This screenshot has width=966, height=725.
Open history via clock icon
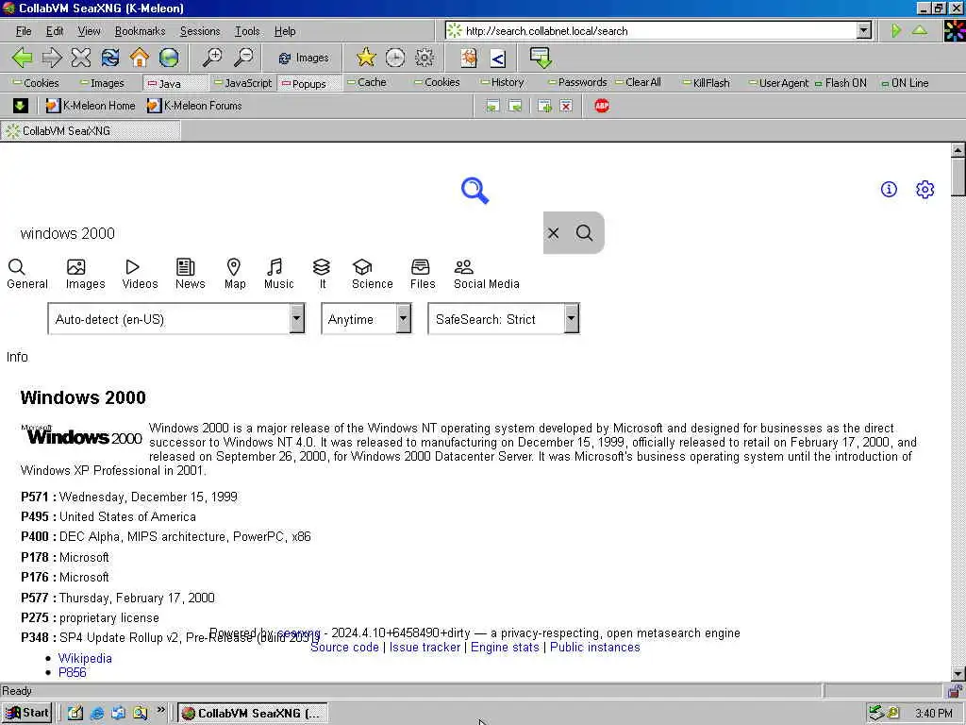pyautogui.click(x=395, y=58)
